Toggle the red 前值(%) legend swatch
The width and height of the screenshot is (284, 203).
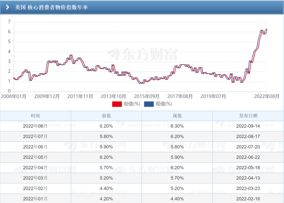(x=117, y=104)
